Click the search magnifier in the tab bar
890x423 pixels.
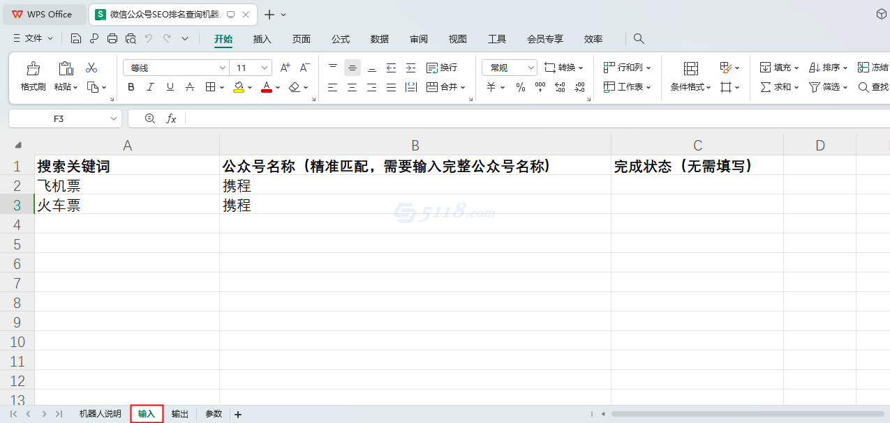point(639,39)
